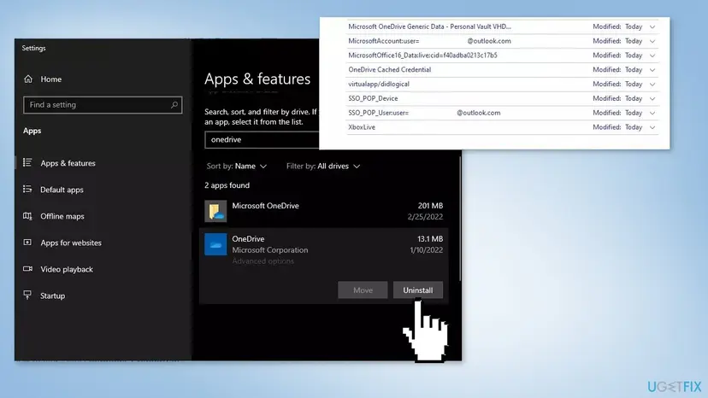Open the Apps & features section
This screenshot has width=708, height=398.
68,163
